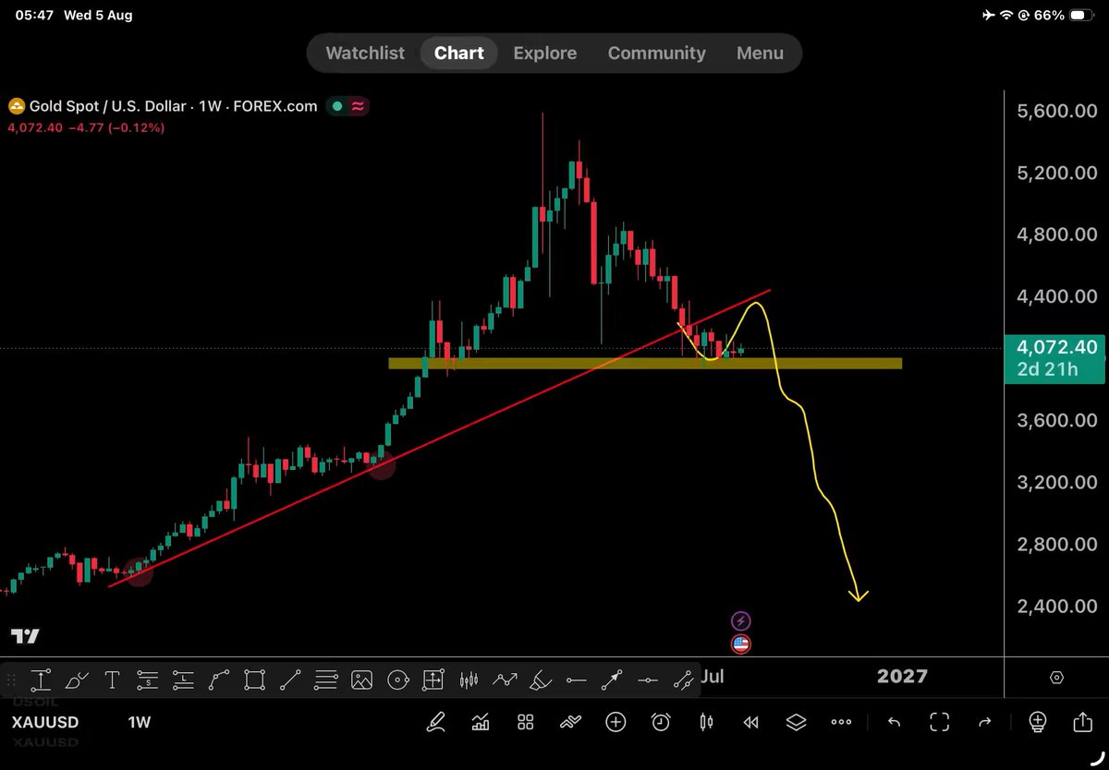The width and height of the screenshot is (1109, 770).
Task: Select the candlestick bars pattern tool
Action: (x=469, y=680)
